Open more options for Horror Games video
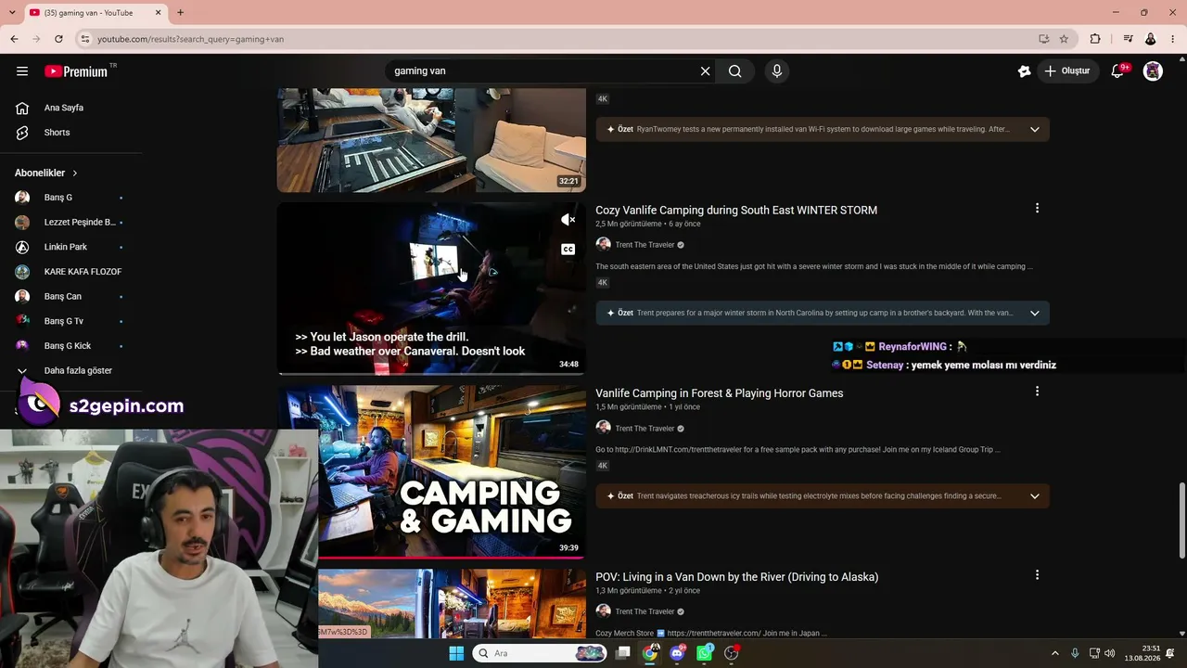Screen dimensions: 1187x668 (x=1037, y=392)
